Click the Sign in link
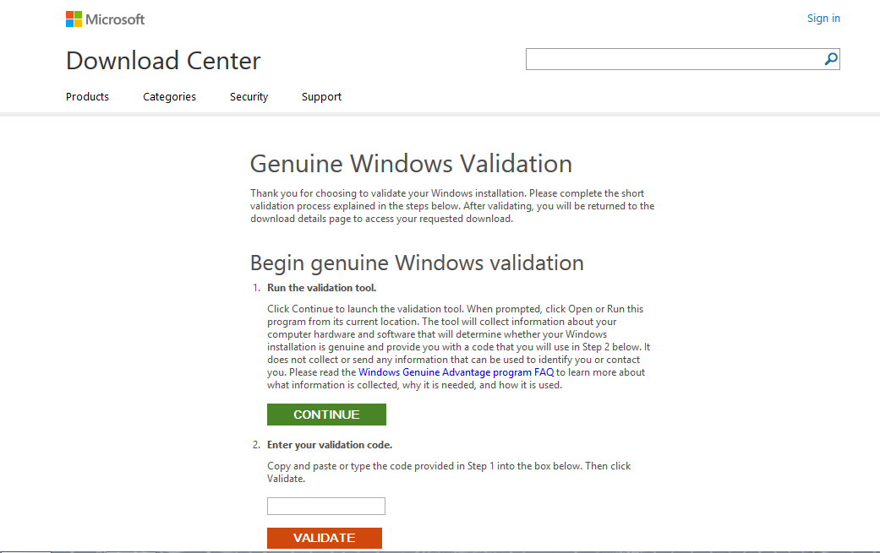 pos(823,18)
